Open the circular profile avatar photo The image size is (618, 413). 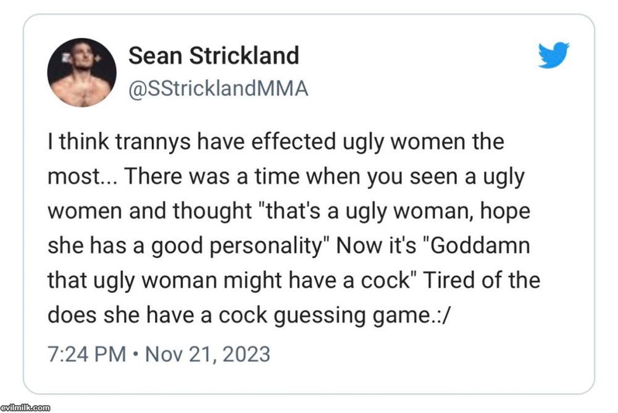click(82, 72)
